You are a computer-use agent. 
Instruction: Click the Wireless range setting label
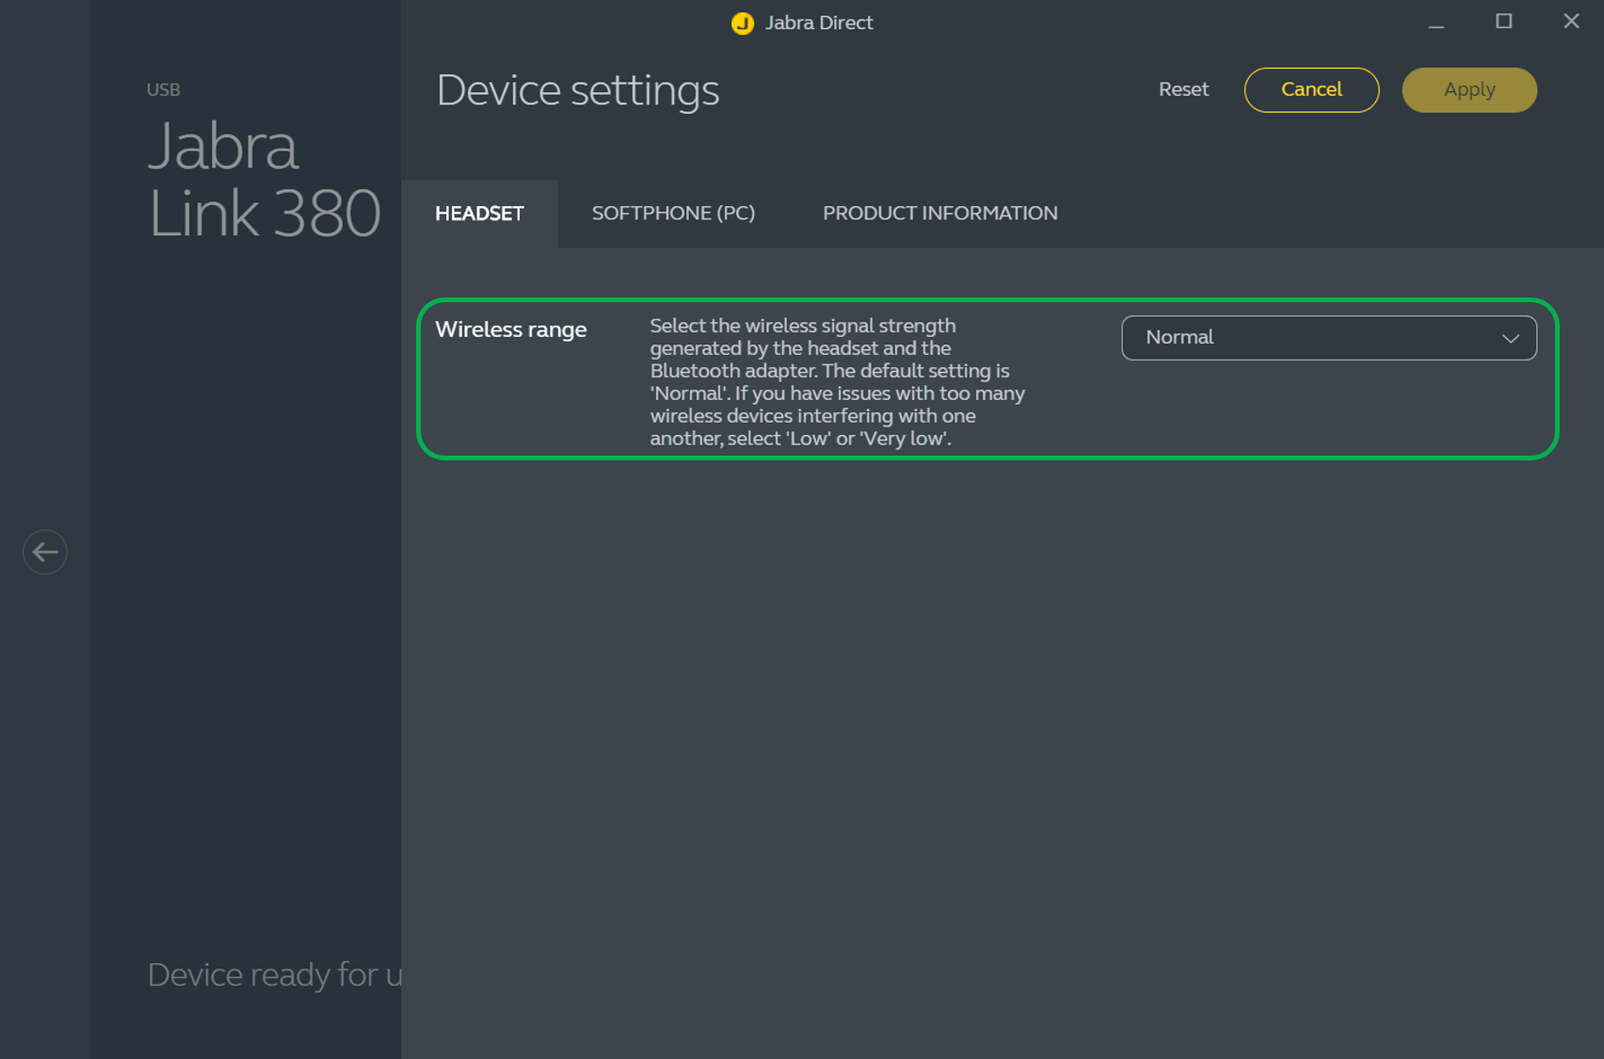[511, 329]
